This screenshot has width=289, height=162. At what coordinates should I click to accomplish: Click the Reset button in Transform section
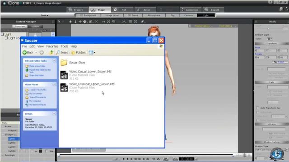pyautogui.click(x=280, y=62)
